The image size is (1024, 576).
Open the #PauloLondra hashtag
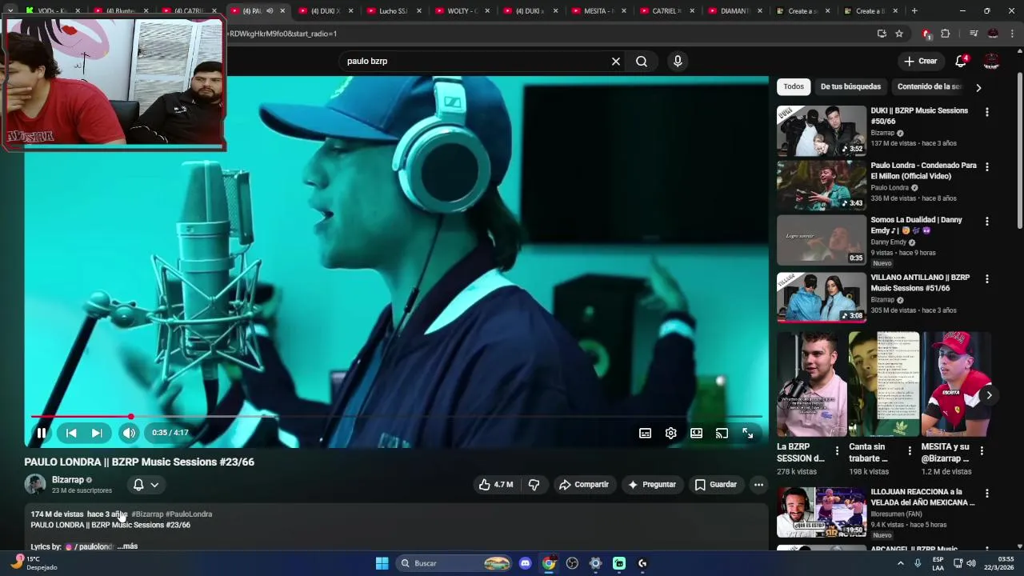click(x=189, y=514)
